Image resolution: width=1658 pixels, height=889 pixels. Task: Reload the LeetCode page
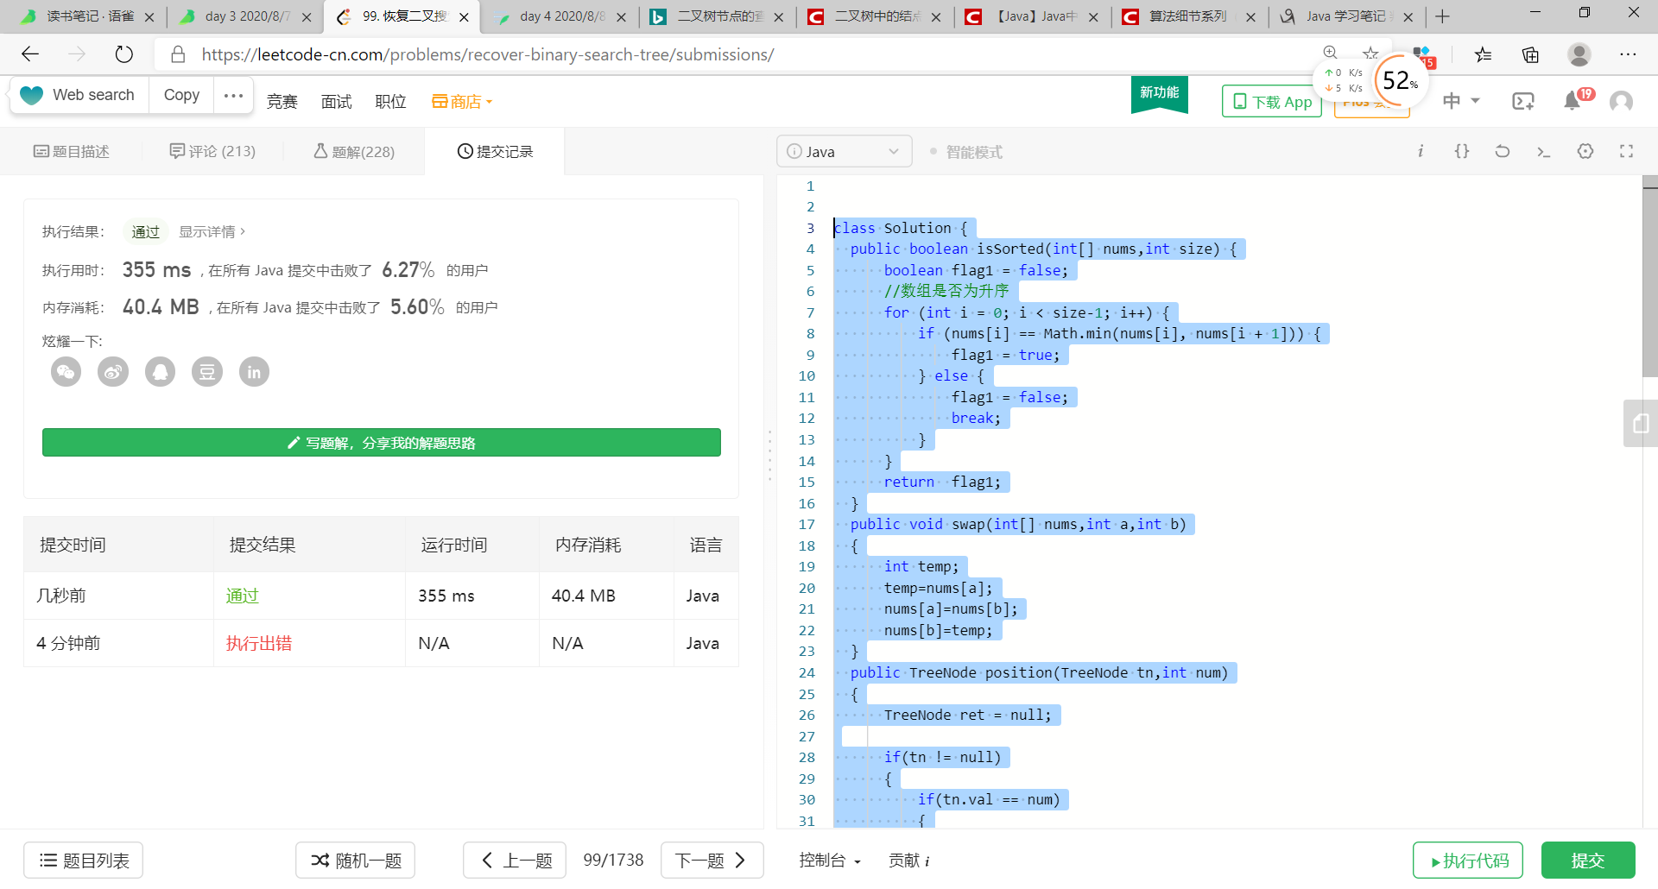pos(124,54)
